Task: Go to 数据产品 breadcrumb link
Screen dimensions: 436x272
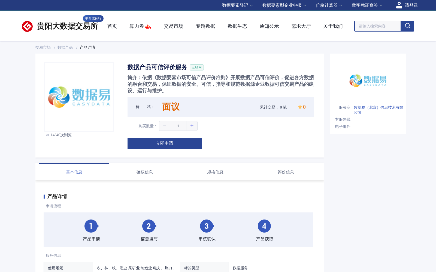Action: (x=65, y=47)
